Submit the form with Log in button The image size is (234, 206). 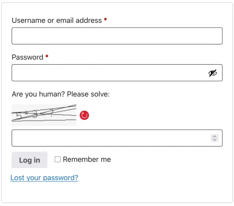click(x=30, y=160)
